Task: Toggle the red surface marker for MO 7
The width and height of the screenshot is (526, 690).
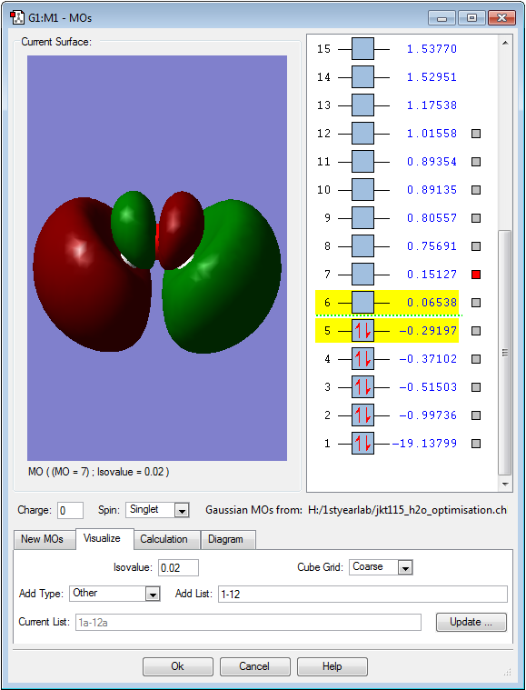Action: tap(476, 275)
